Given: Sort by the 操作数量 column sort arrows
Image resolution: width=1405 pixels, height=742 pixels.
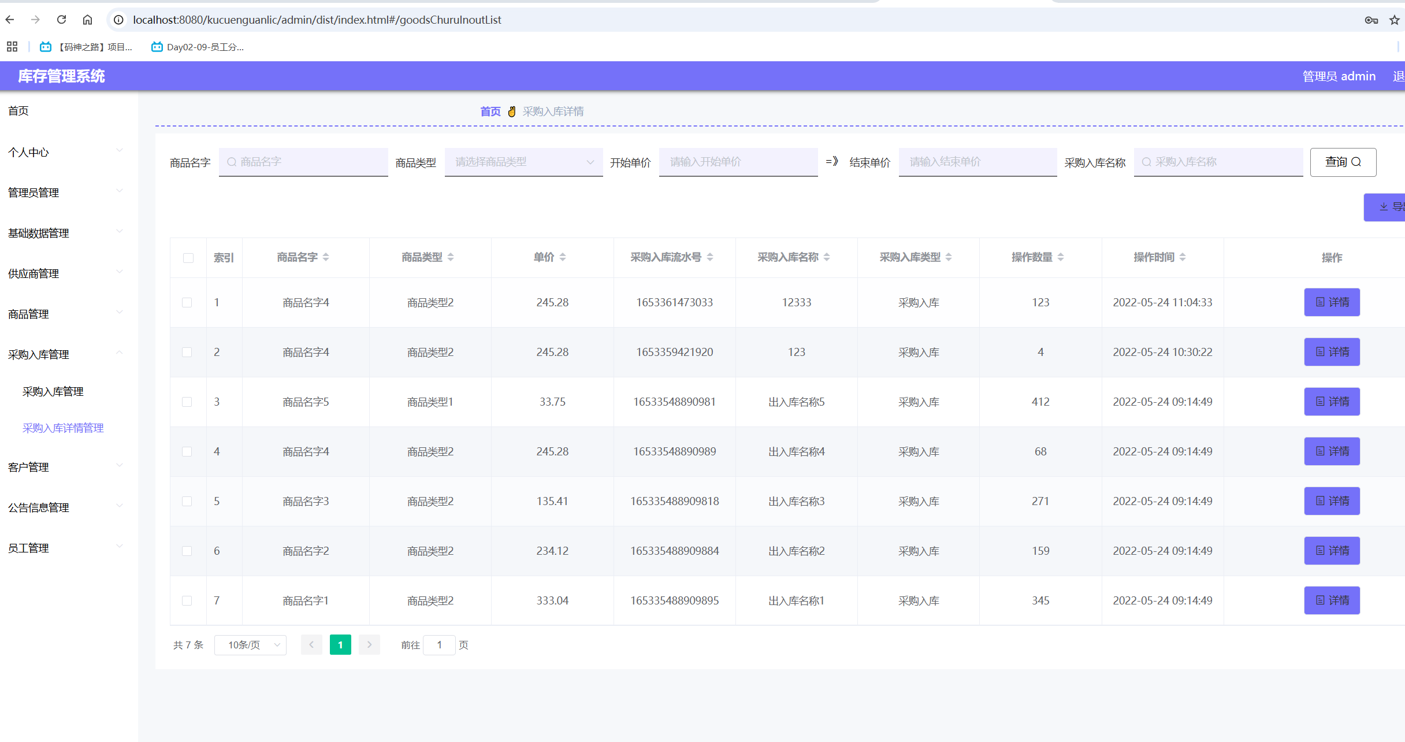Looking at the screenshot, I should (x=1061, y=257).
